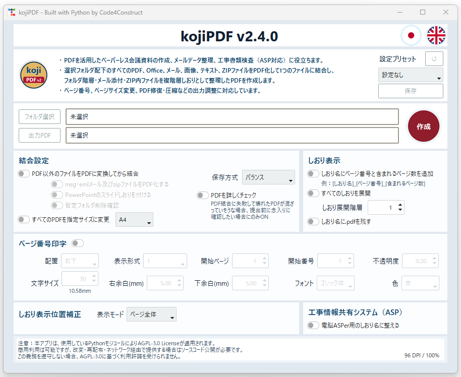Screen dimensions: 461x377
Task: Click the red 作成 button
Action: [x=423, y=127]
